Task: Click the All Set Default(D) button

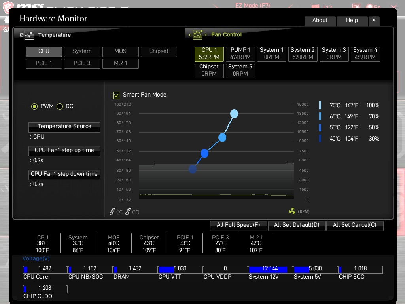Action: coord(297,225)
